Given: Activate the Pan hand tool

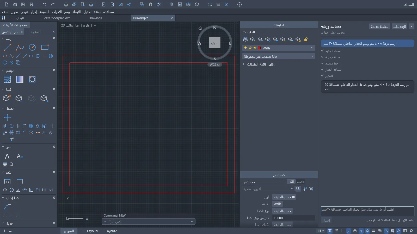Looking at the screenshot, I should (x=150, y=4).
